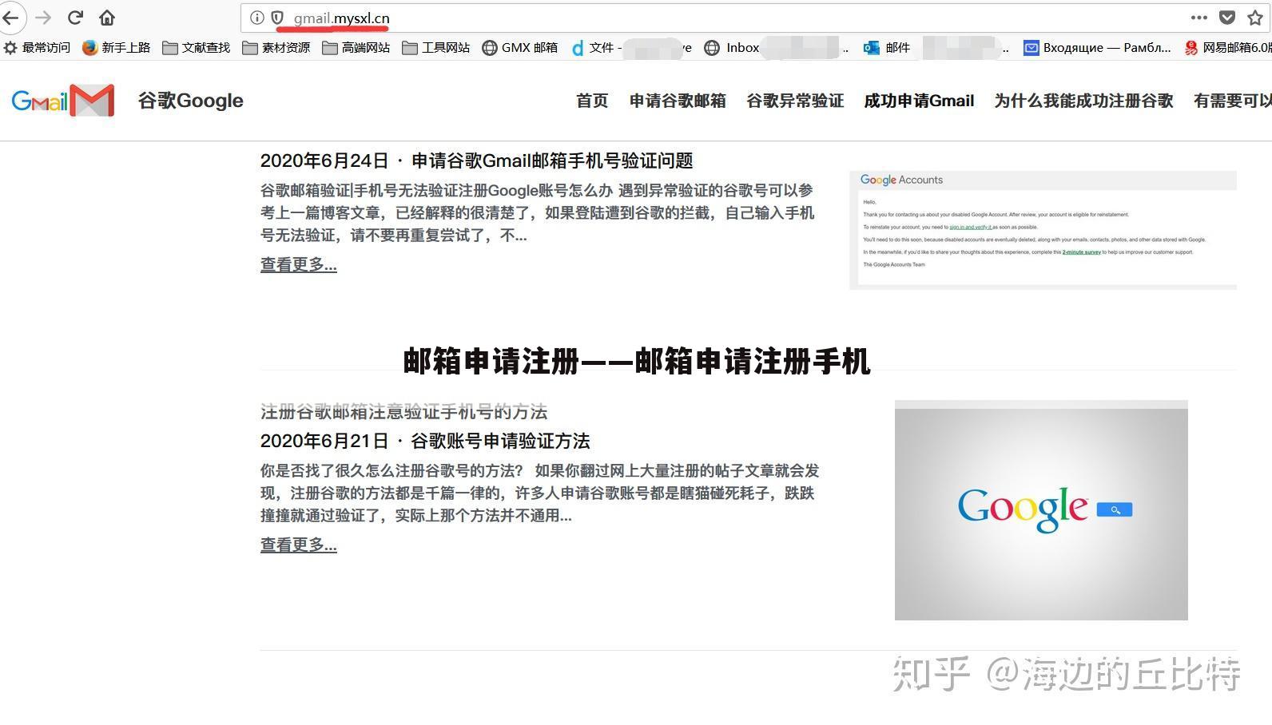
Task: Open 文献查找 bookmark folder
Action: coord(197,48)
